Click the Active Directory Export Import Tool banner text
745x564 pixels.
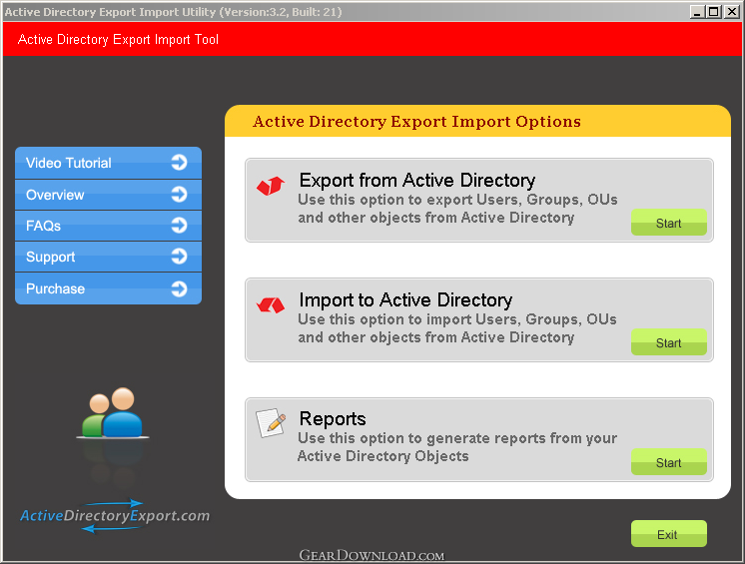pyautogui.click(x=118, y=39)
